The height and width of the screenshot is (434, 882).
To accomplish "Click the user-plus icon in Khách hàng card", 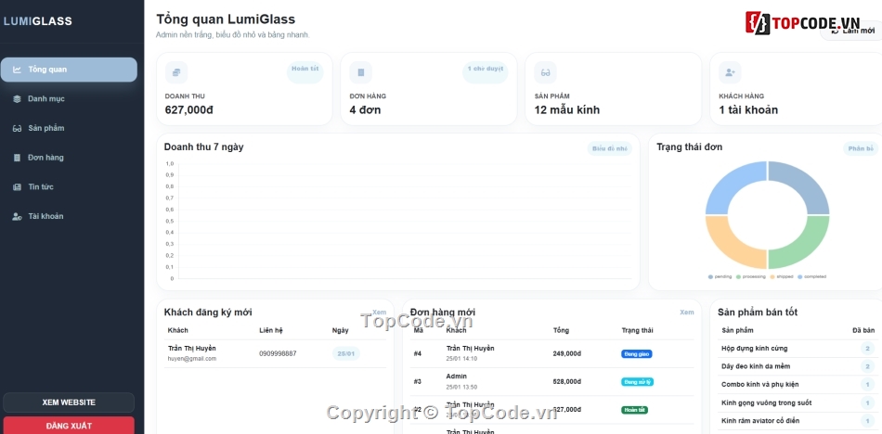I will [730, 72].
